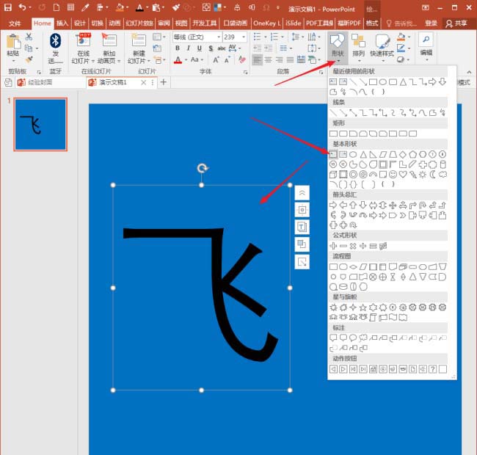Switch to the 插入 tab
477x455 pixels.
point(62,23)
